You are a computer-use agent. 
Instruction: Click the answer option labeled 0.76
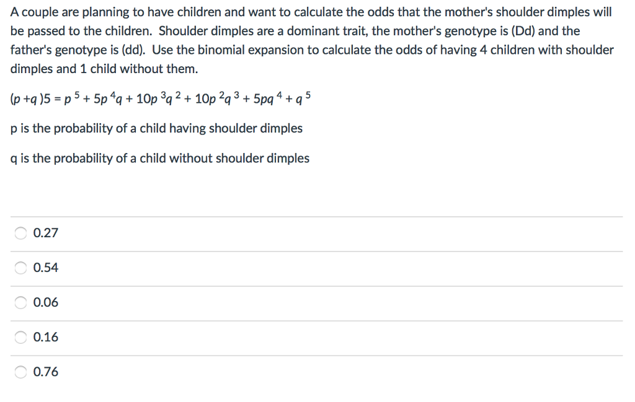(x=45, y=372)
